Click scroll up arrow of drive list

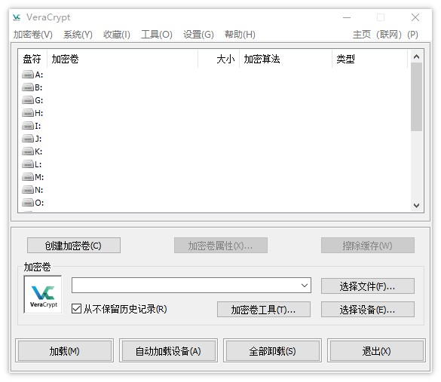pos(417,57)
